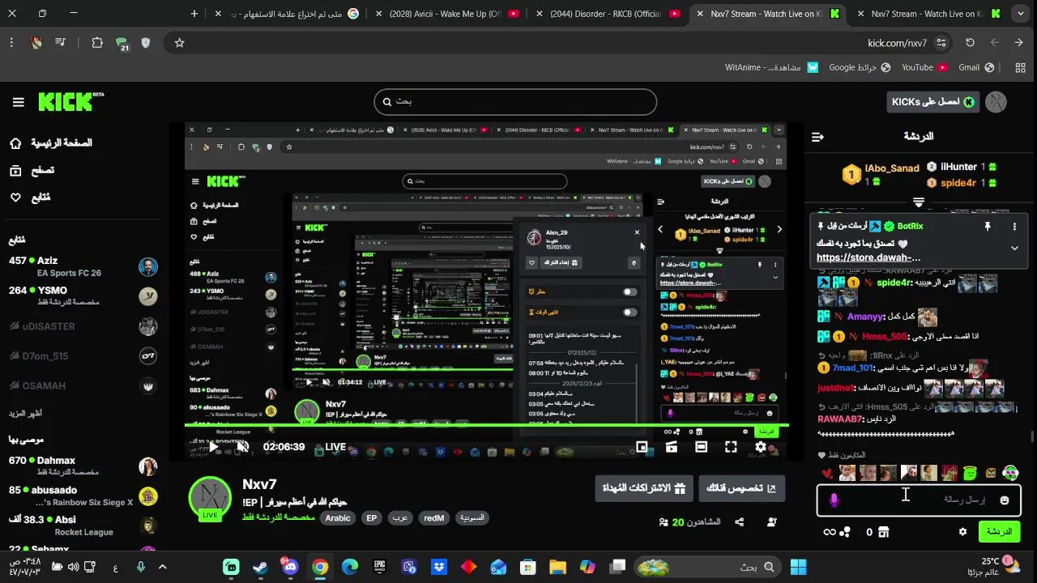The height and width of the screenshot is (583, 1037).
Task: Select the Arabic tag chip
Action: point(338,518)
